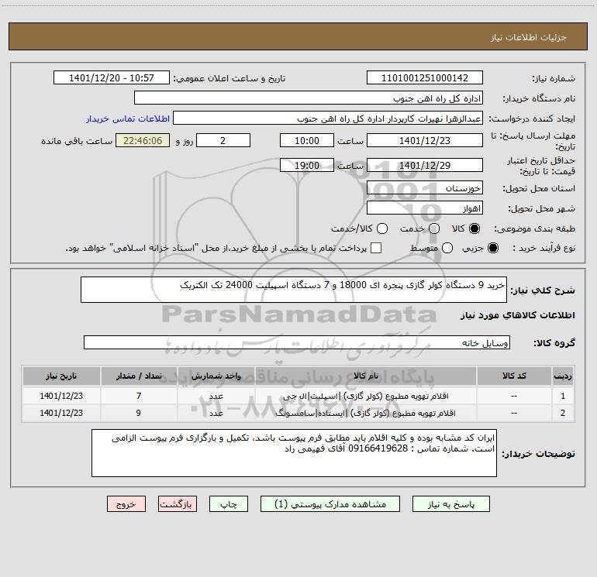The image size is (597, 577).
Task: Click the remaining time 22:46:06 field
Action: coord(143,140)
